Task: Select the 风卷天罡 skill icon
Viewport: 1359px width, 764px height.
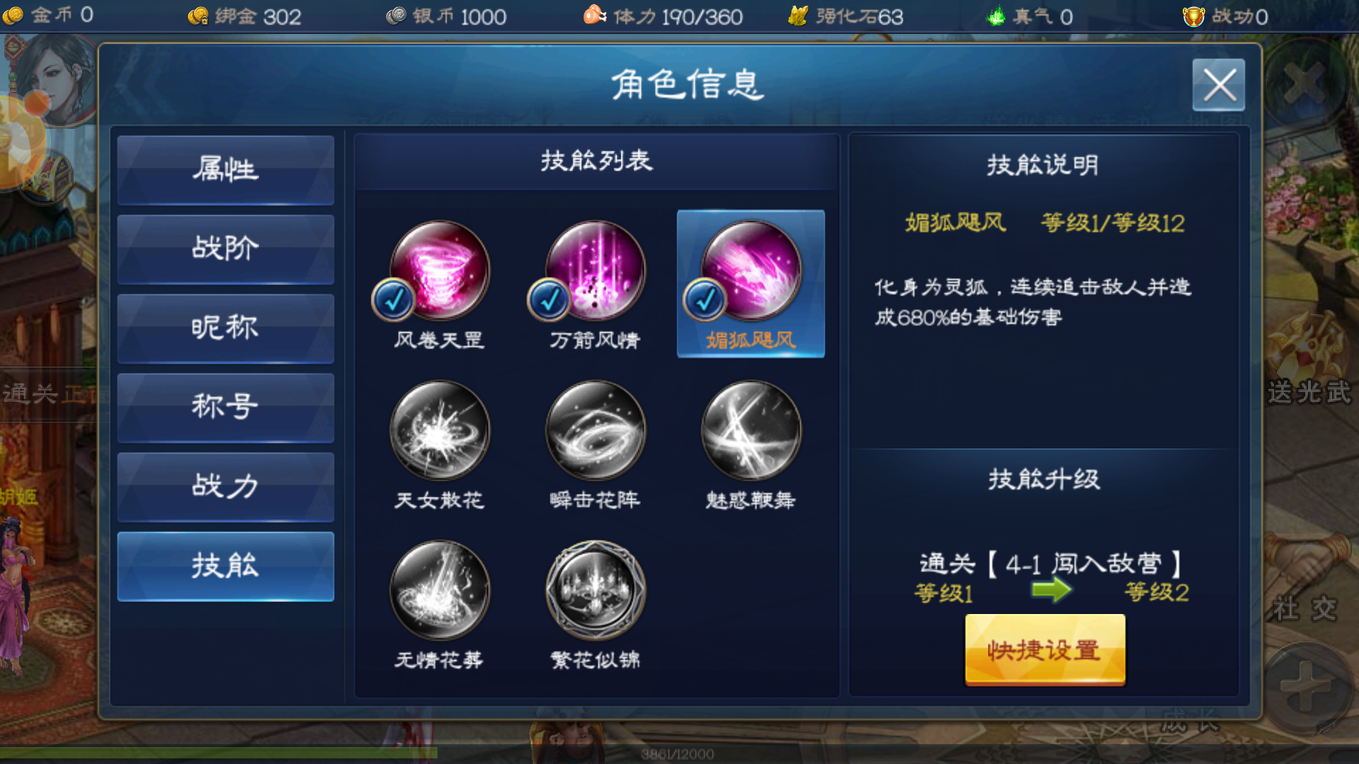Action: coord(440,270)
